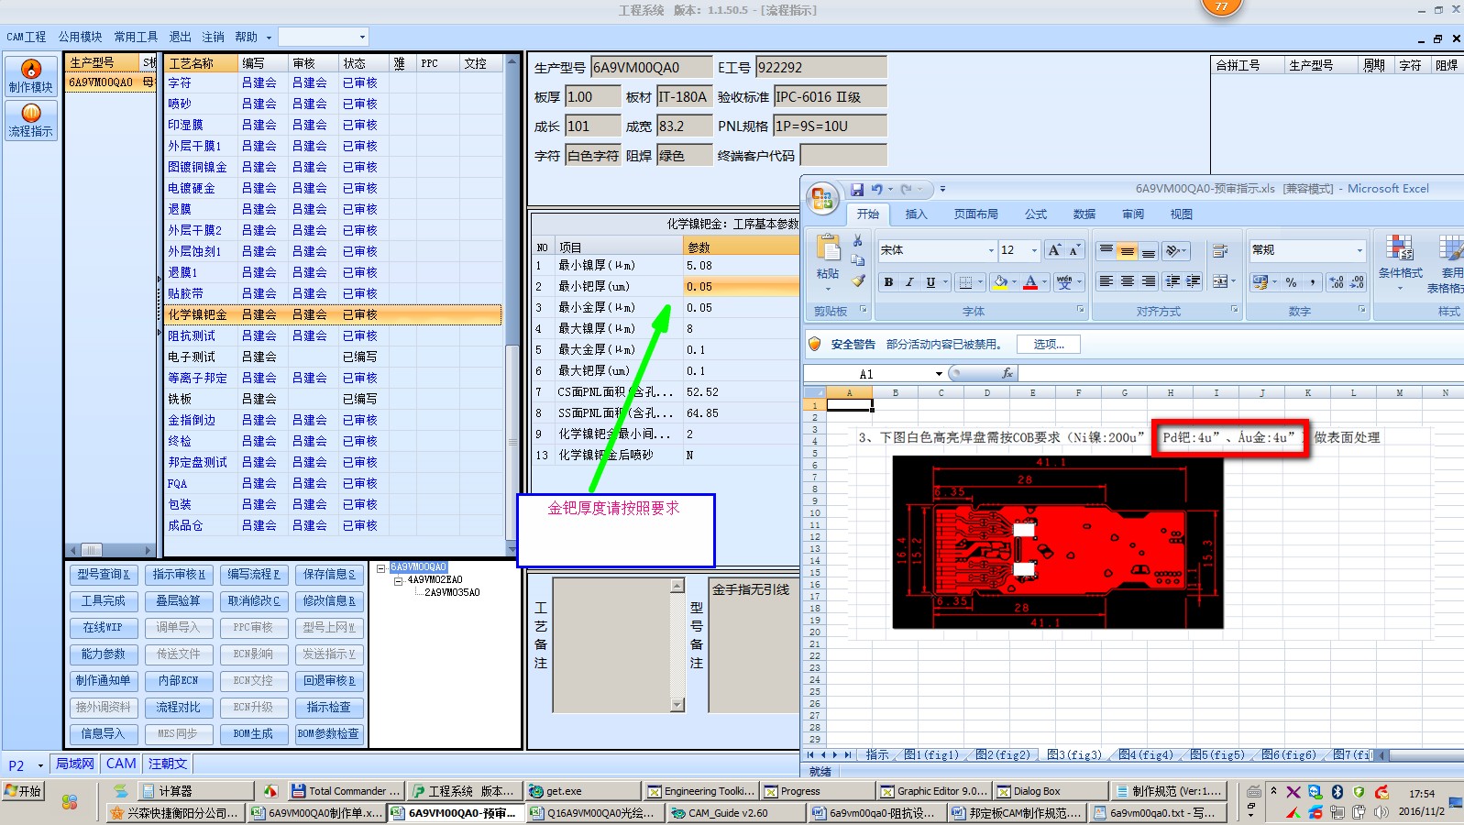
Task: Open the 流程指示 module icon
Action: pyautogui.click(x=31, y=120)
